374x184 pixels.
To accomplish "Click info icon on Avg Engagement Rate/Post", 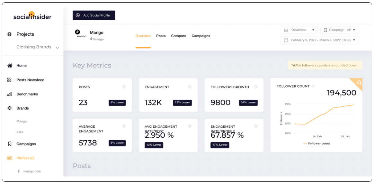I will coord(190,126).
